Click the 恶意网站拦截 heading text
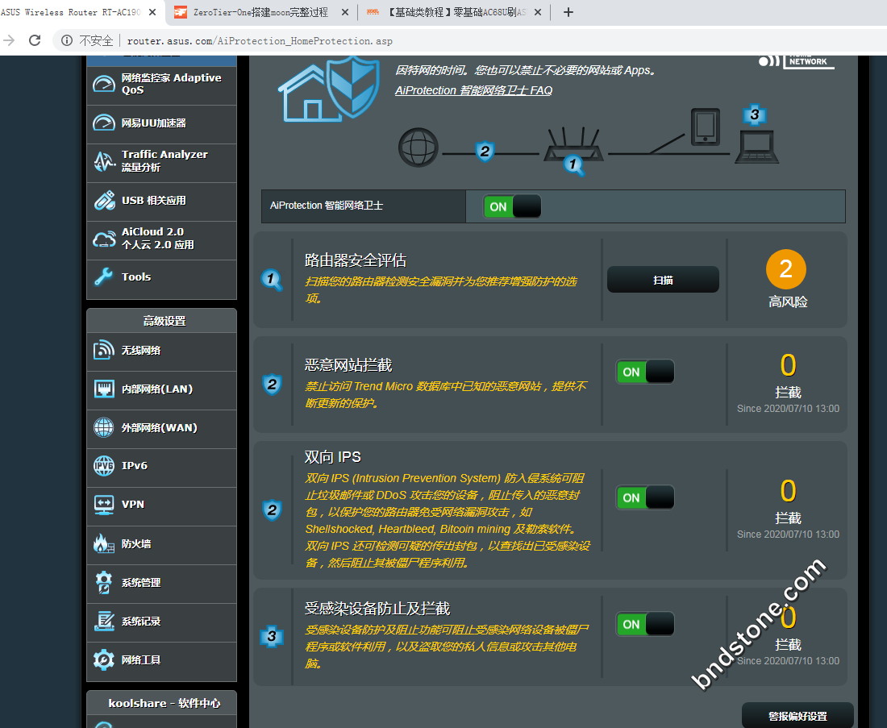Viewport: 887px width, 728px height. click(x=348, y=365)
